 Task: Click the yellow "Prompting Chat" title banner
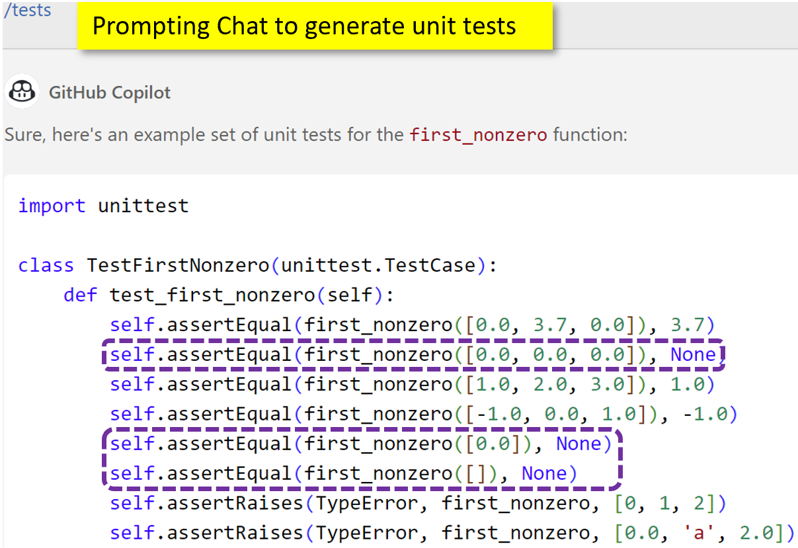[315, 26]
